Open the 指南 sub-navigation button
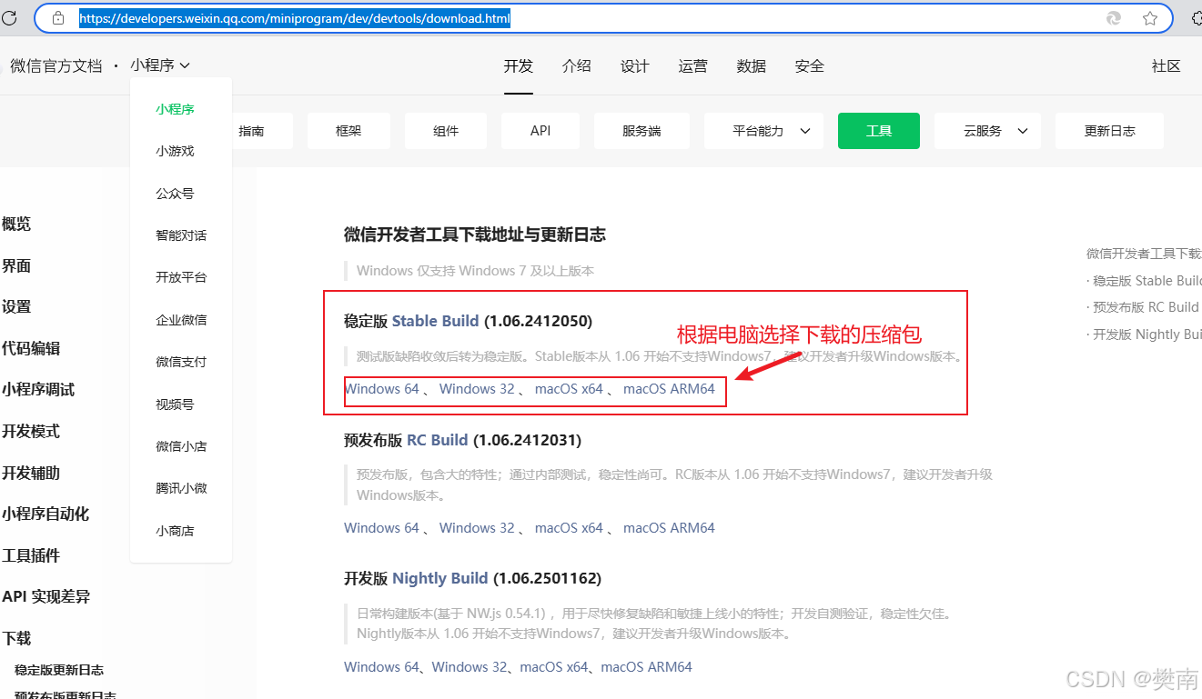1202x699 pixels. [263, 131]
